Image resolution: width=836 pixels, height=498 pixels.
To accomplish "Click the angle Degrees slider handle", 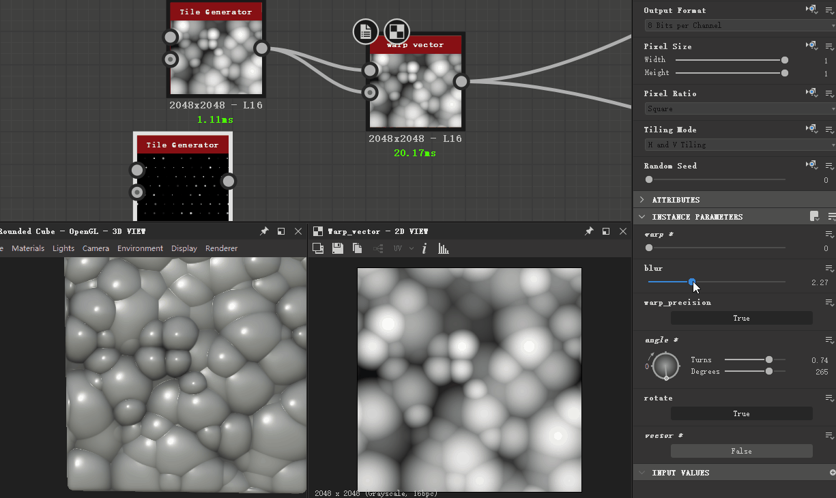I will 769,371.
